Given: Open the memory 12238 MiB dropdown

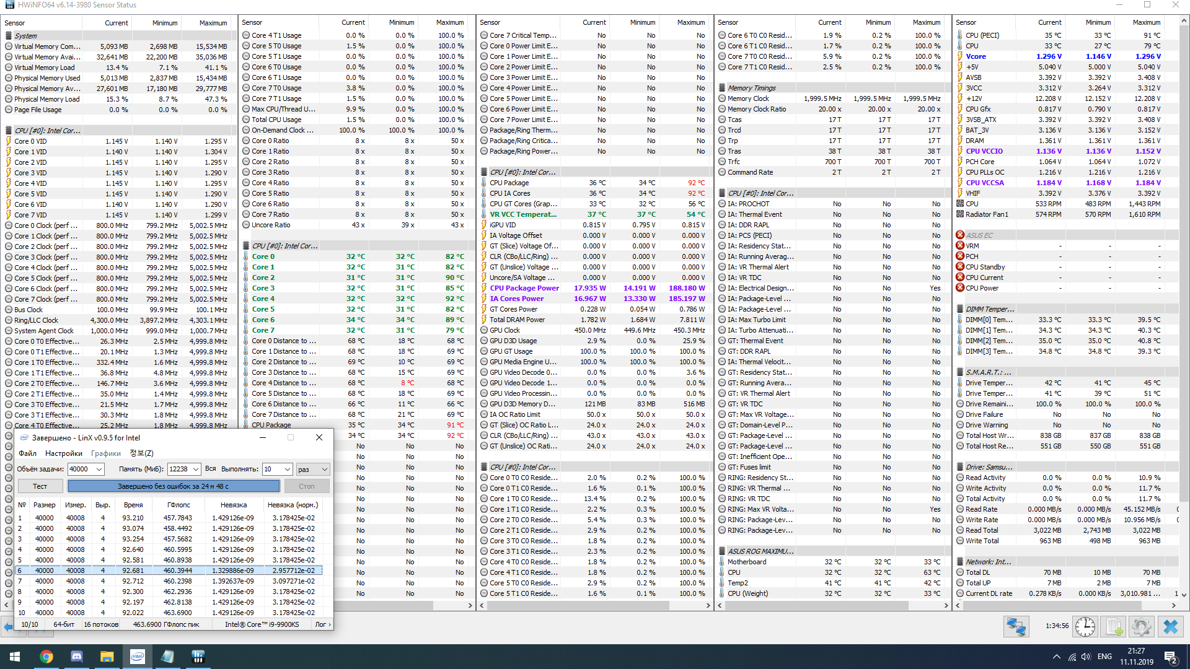Looking at the screenshot, I should [196, 469].
